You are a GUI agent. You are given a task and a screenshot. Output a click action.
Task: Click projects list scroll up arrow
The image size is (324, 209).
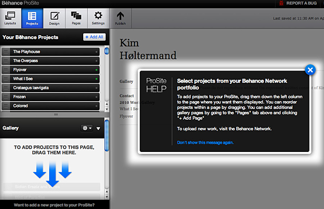pos(107,104)
